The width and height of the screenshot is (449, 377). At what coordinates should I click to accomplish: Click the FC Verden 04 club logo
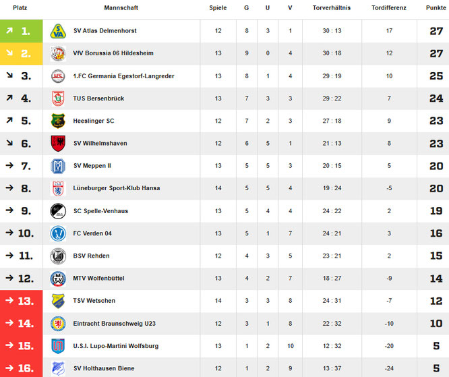tap(57, 233)
